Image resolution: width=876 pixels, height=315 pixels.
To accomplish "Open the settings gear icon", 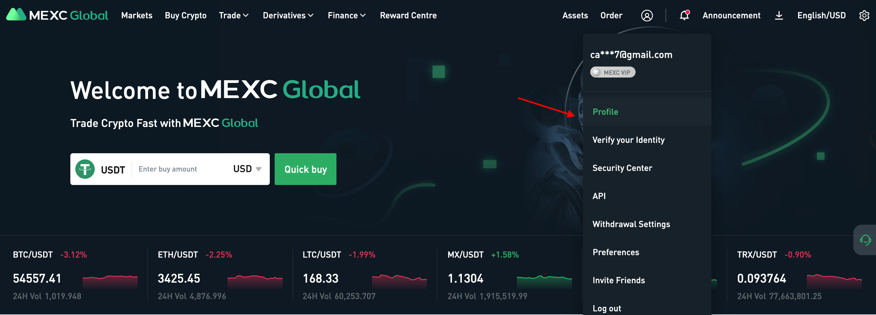I will click(864, 15).
